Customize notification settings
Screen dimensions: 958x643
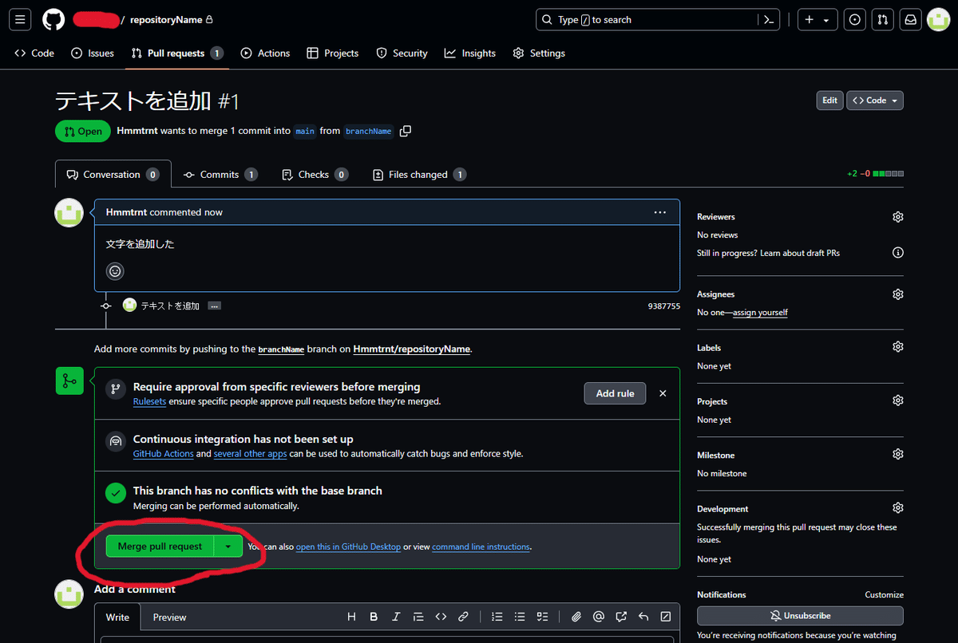[885, 595]
